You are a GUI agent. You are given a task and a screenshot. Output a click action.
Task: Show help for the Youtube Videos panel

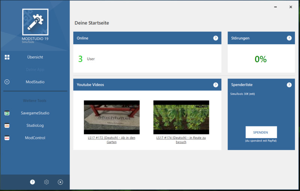pyautogui.click(x=216, y=85)
